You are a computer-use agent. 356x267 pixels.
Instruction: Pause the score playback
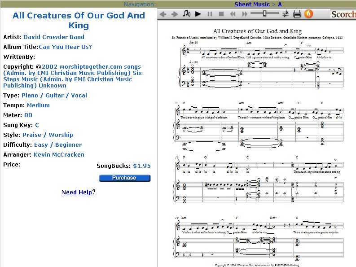[210, 14]
